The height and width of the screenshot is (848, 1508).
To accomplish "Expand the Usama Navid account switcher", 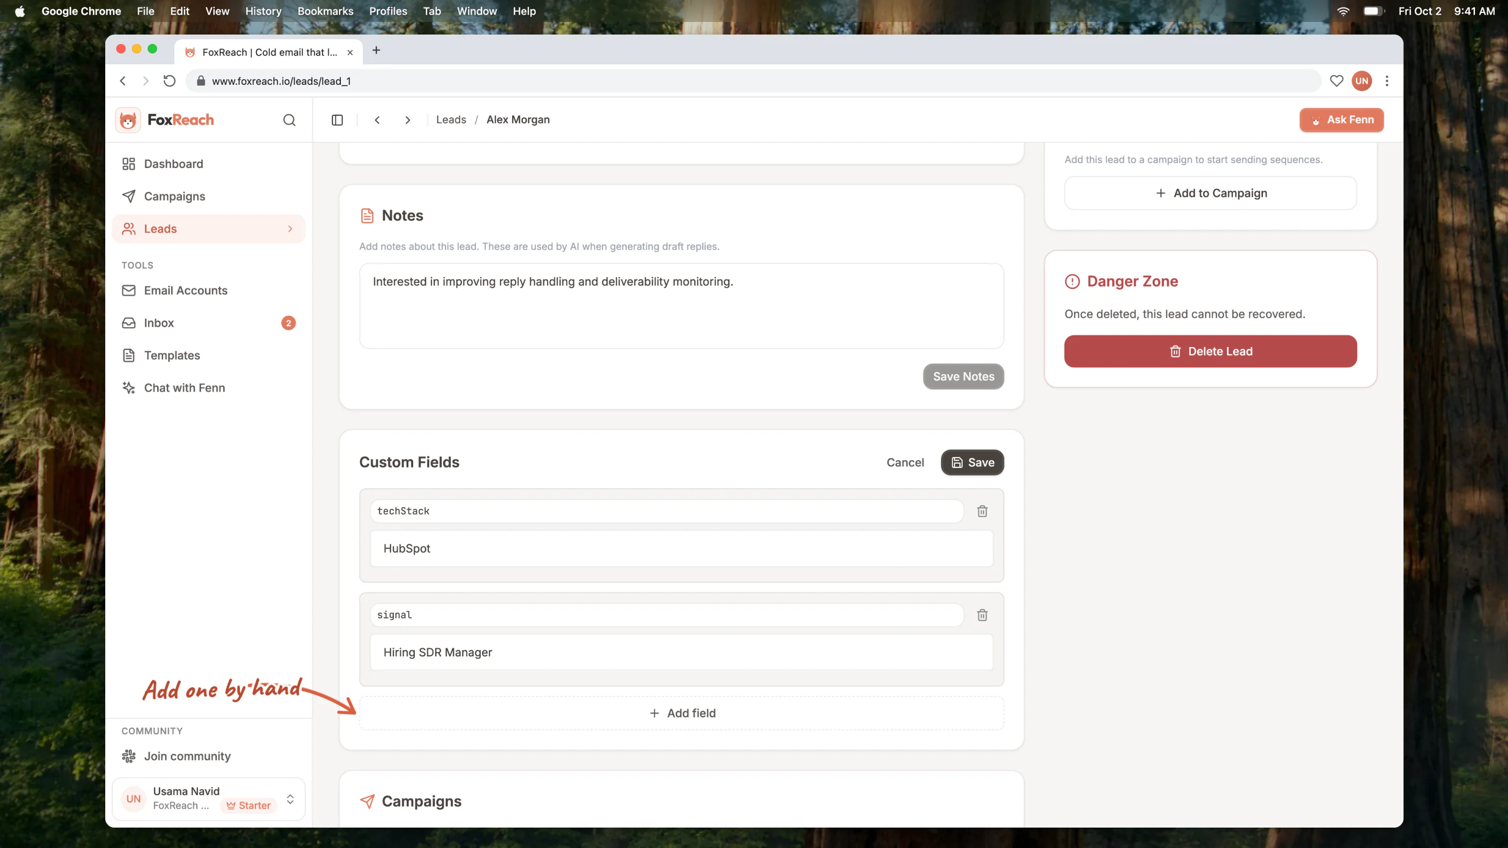I will tap(291, 799).
